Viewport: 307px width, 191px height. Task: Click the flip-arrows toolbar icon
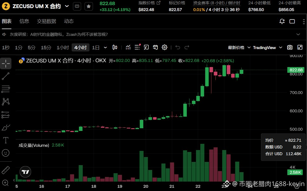[155, 47]
